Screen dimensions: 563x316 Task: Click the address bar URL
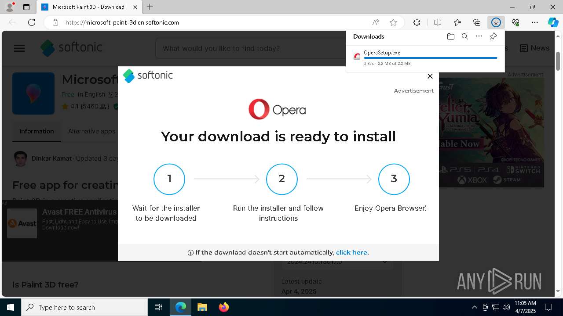pos(122,22)
